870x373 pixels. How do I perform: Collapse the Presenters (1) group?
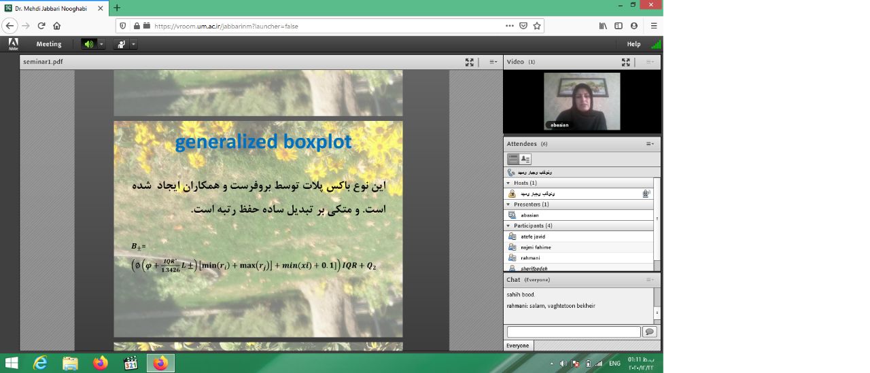click(x=508, y=205)
